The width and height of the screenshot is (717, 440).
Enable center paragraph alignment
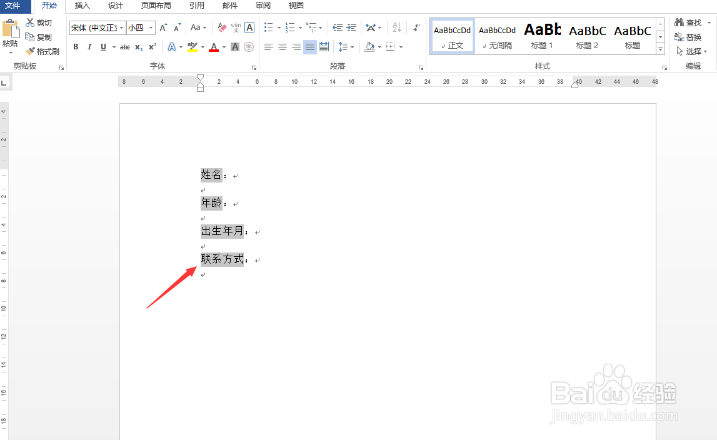[282, 47]
